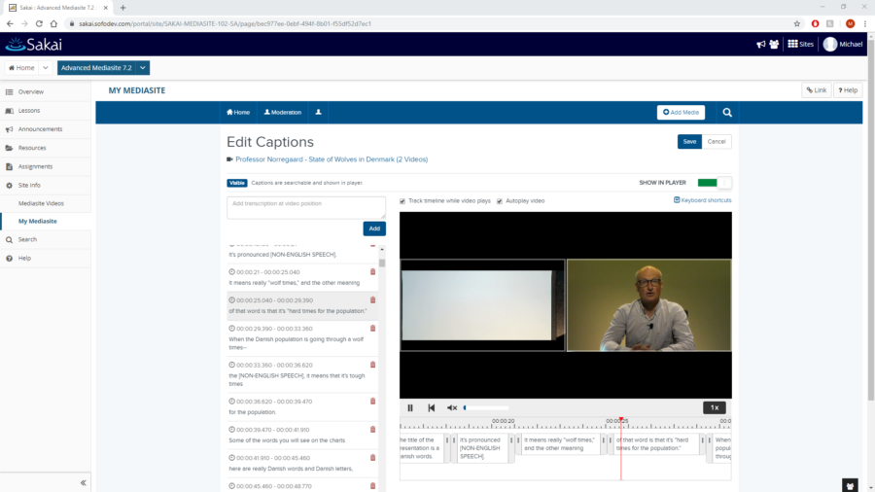875x492 pixels.
Task: Focus the Add transcription text field
Action: pos(306,207)
